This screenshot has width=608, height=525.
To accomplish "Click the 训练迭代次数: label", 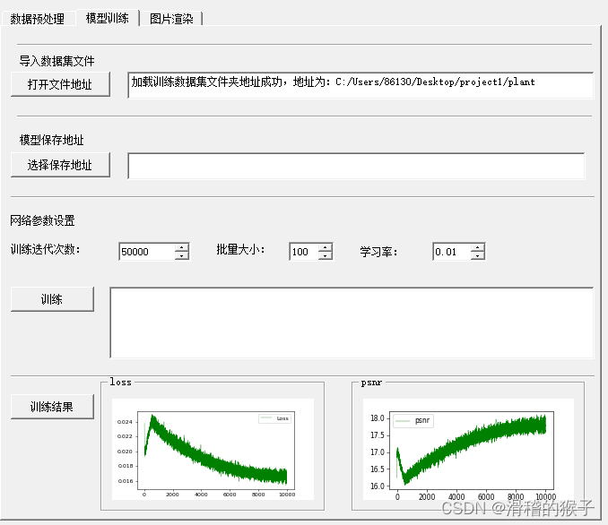I will [x=46, y=249].
